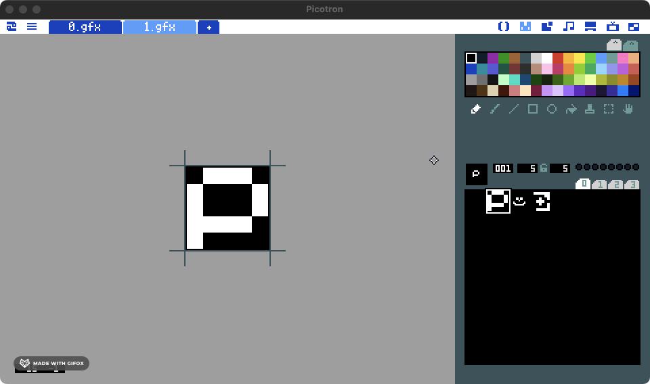
Task: Click the sprite width field left of lock
Action: (527, 168)
